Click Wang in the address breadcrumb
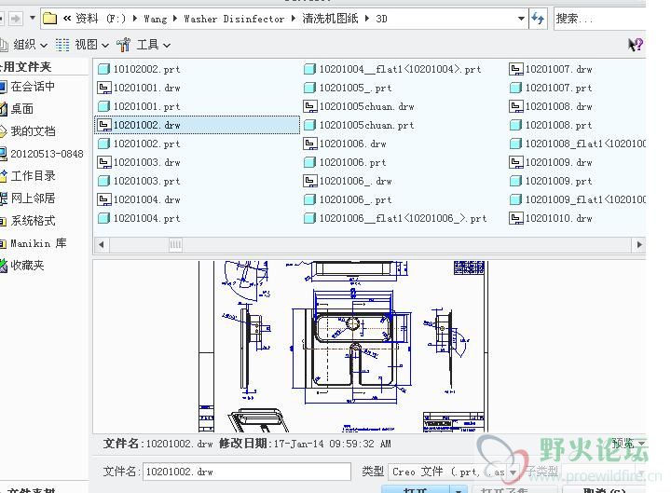 coord(156,19)
